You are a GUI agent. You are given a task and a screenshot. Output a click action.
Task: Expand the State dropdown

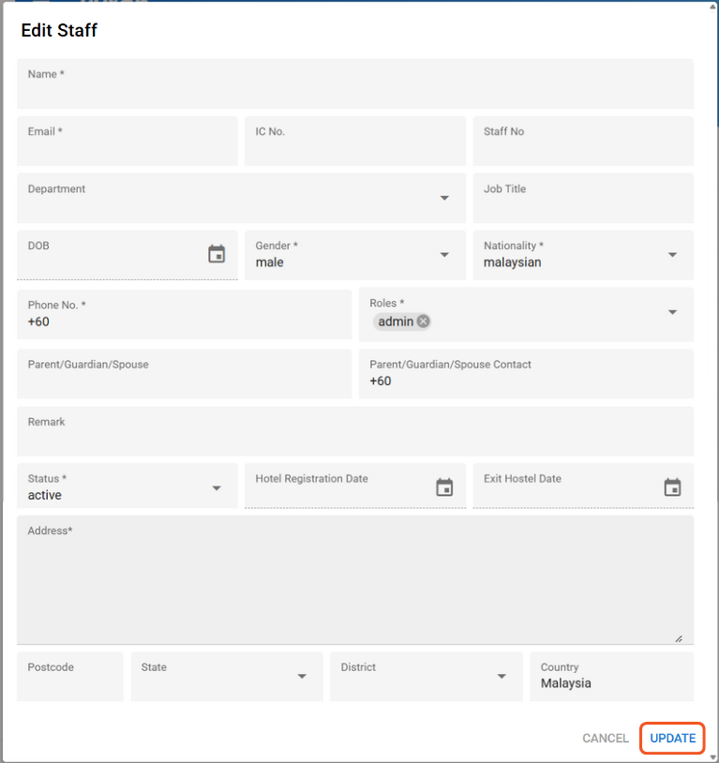pyautogui.click(x=302, y=677)
